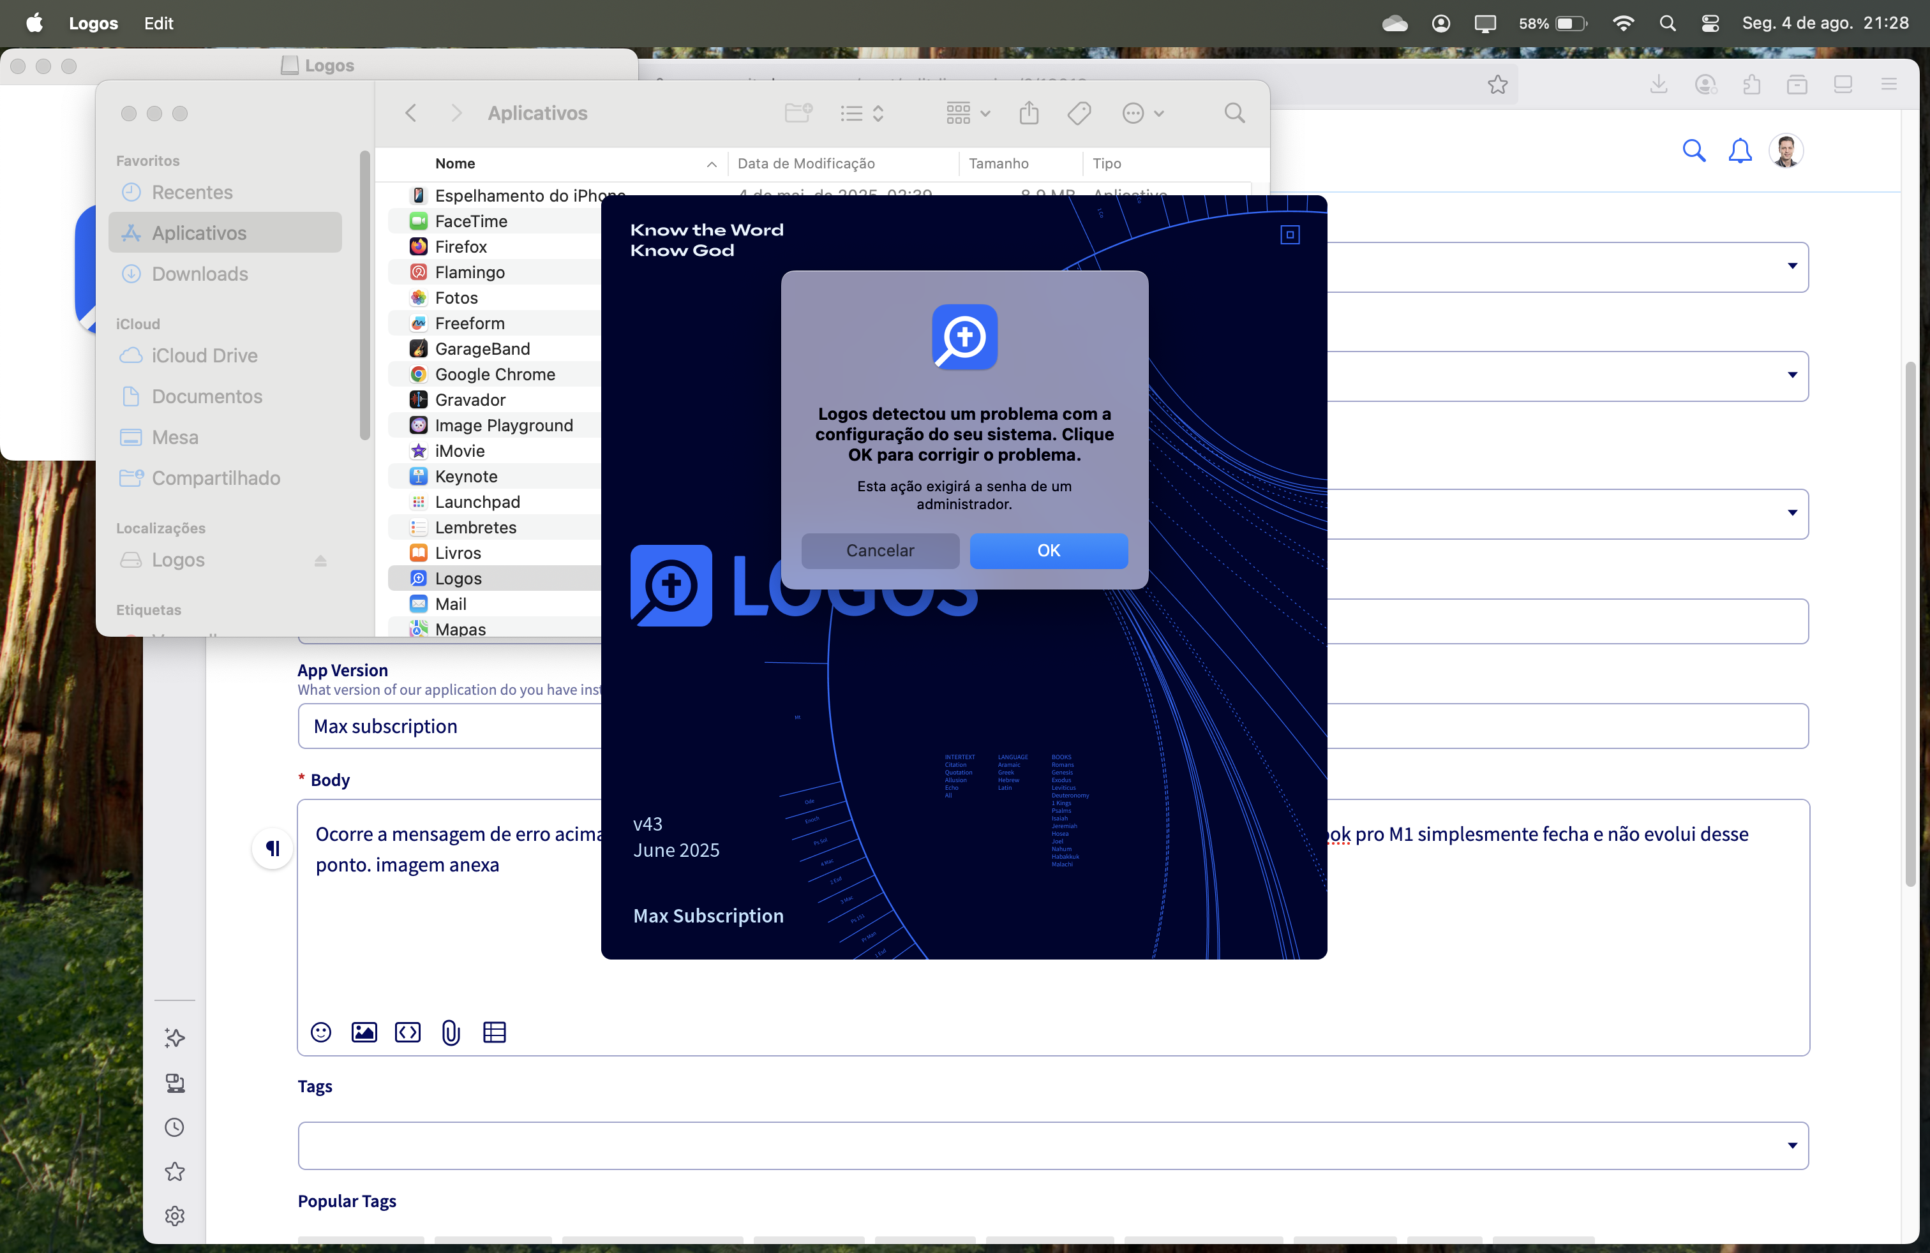Click OK in the Logos alert dialog
This screenshot has width=1930, height=1253.
[1048, 551]
